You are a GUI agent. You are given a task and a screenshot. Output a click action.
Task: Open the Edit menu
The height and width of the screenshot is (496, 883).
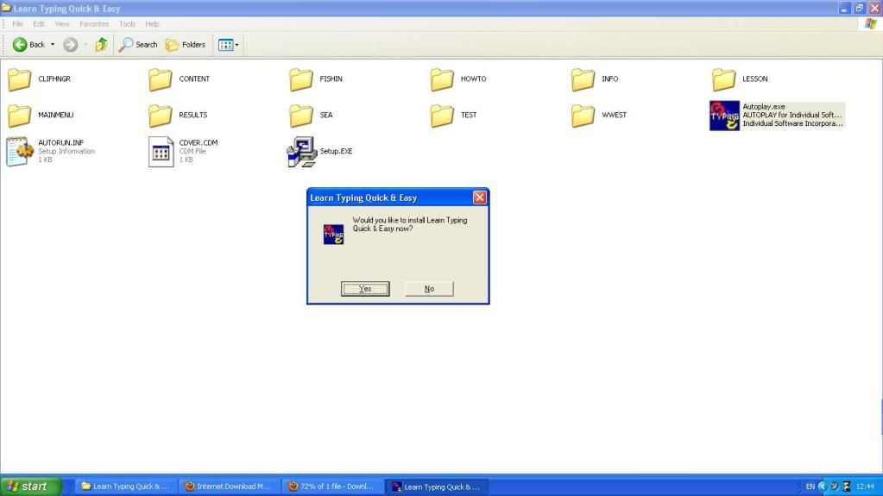point(38,23)
